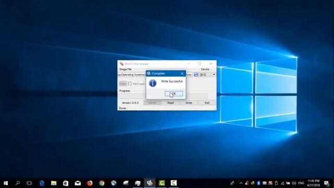
Task: Open Microsoft Store from the taskbar
Action: tap(66, 183)
